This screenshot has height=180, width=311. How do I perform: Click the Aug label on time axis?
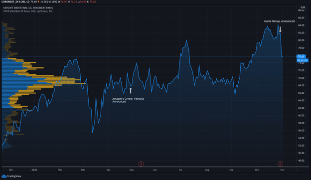(207, 170)
